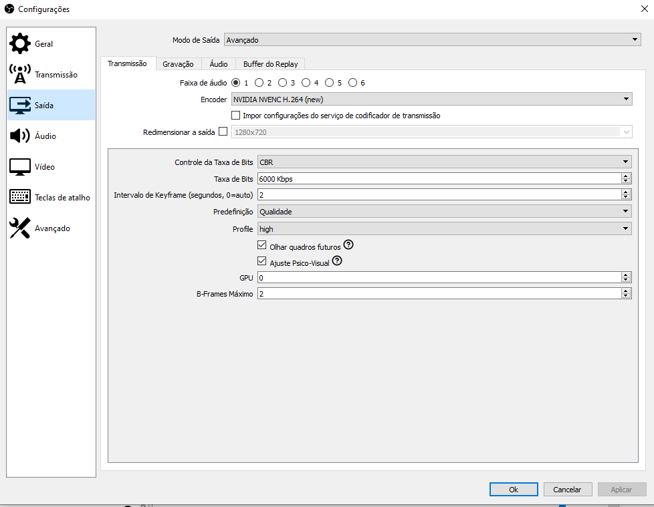Show help for Olhar quadros futuros

[348, 244]
